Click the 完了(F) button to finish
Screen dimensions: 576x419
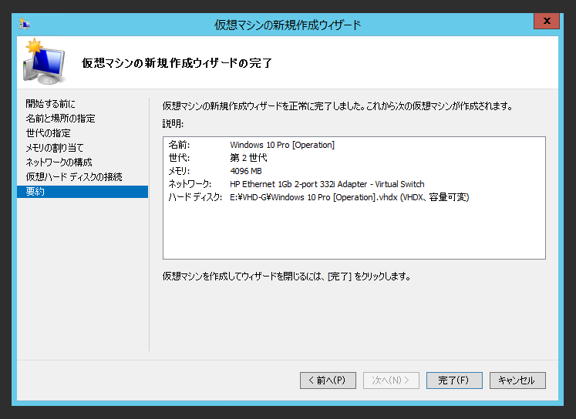pos(454,380)
